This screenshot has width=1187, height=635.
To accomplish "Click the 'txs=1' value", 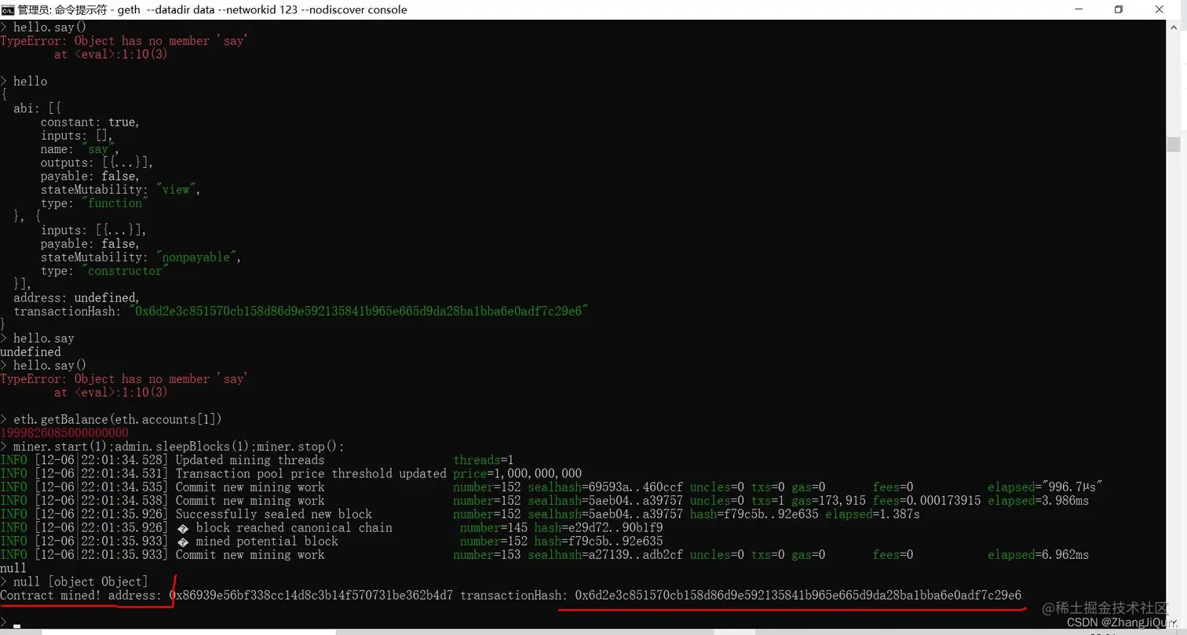I will point(767,501).
